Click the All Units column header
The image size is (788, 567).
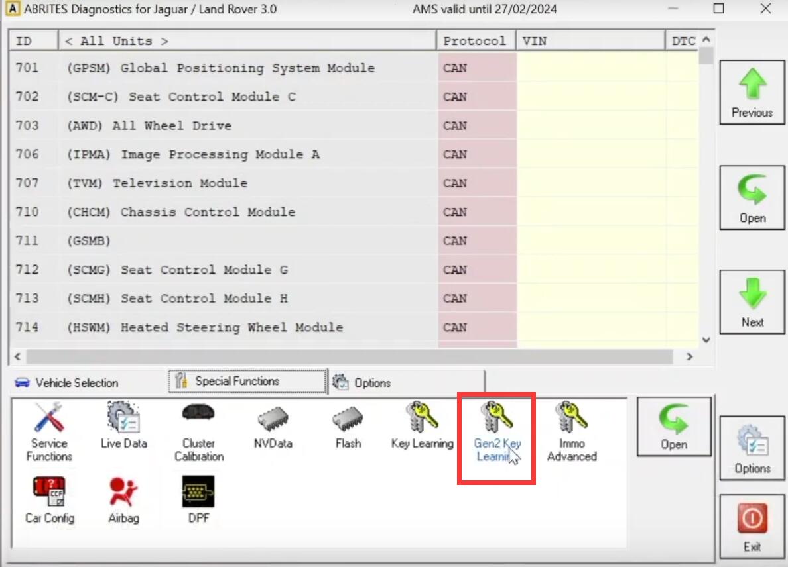point(247,41)
